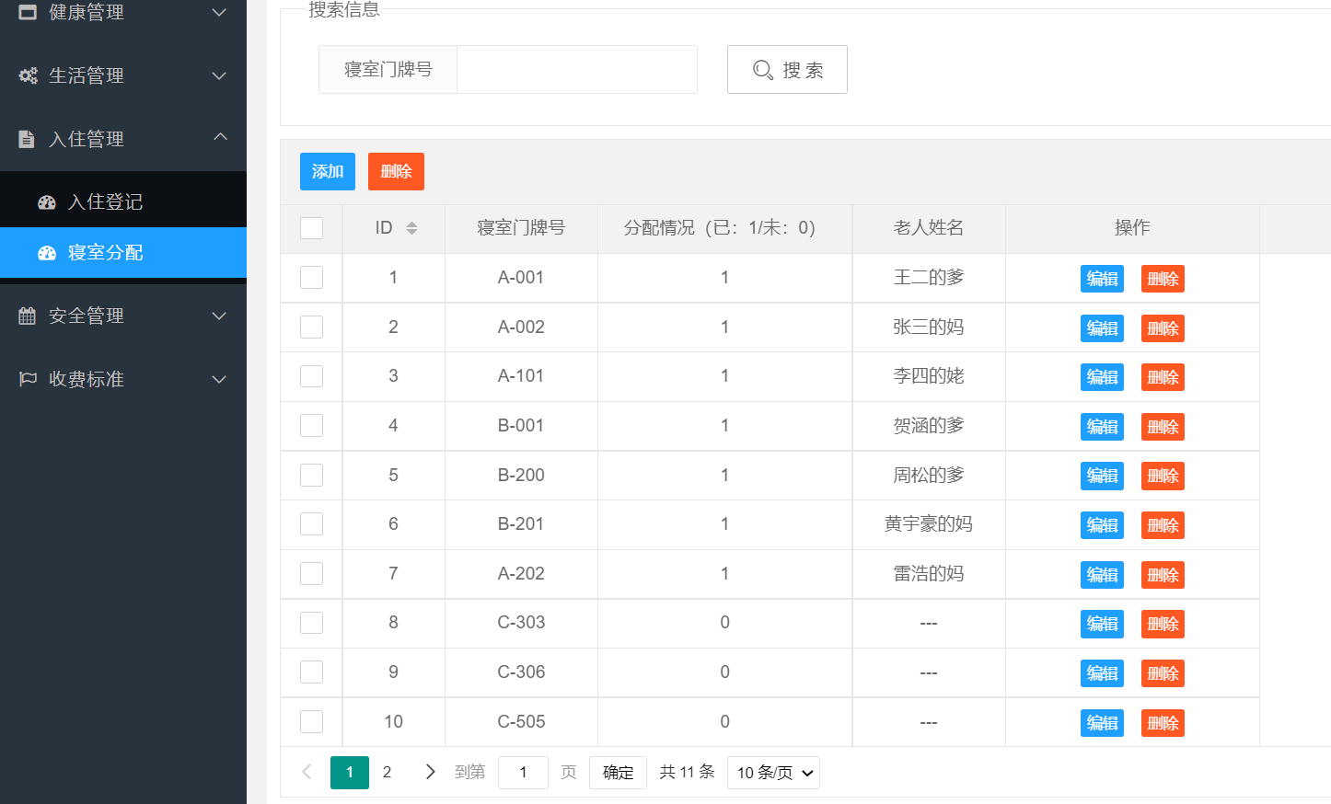Open the 收费标准 menu label
The height and width of the screenshot is (804, 1331).
point(87,379)
